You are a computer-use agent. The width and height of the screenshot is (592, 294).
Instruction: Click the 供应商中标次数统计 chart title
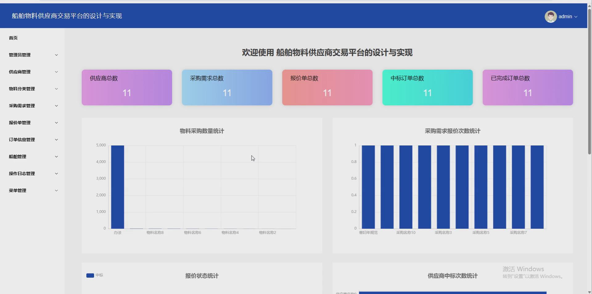click(x=452, y=276)
